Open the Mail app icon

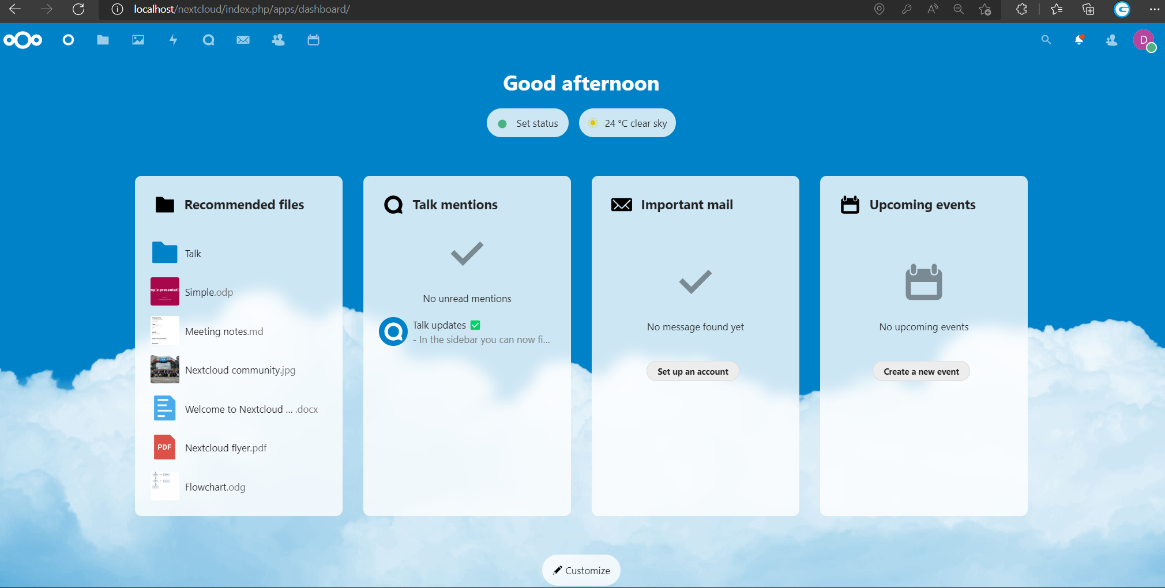click(243, 40)
